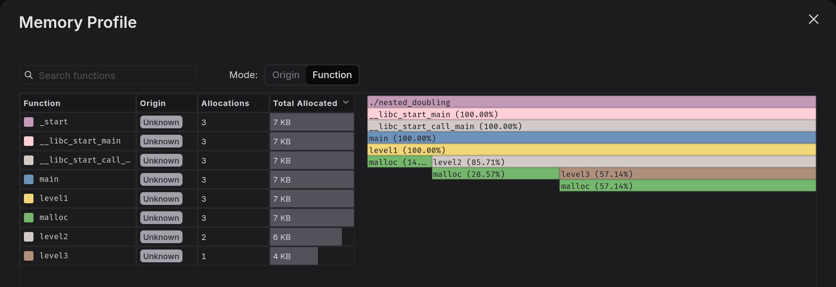Screen dimensions: 836x287
Task: Click the malloc (57.14%) flame bar
Action: (688, 186)
